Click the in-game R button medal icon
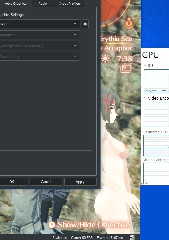 pos(129,23)
